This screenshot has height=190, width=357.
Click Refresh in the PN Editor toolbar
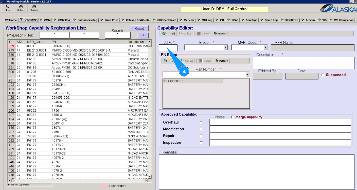tap(222, 61)
